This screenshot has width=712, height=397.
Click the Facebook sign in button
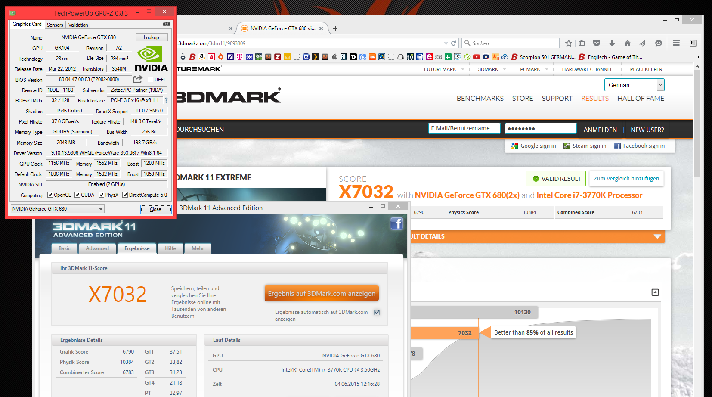tap(639, 146)
